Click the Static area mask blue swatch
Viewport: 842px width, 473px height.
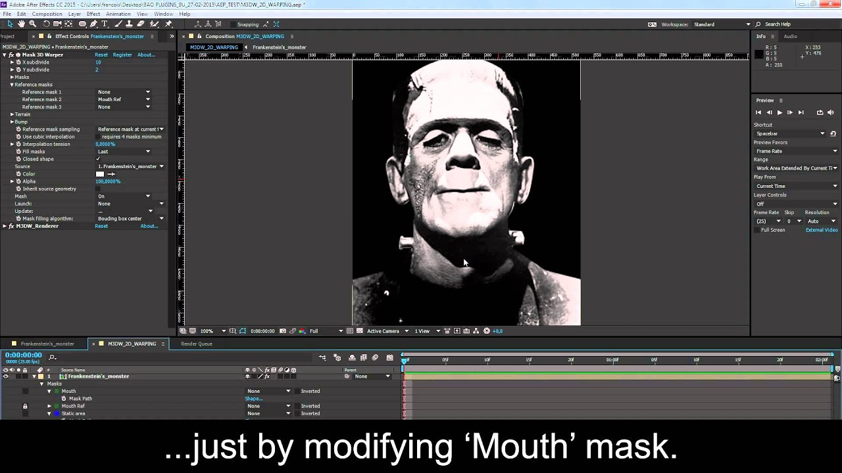point(57,413)
